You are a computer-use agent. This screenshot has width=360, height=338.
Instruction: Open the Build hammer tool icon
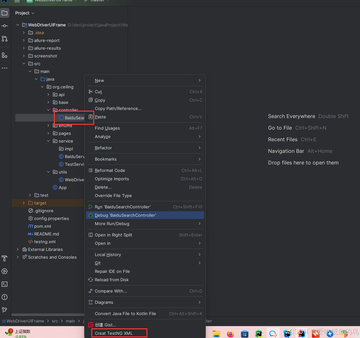[x=5, y=258]
